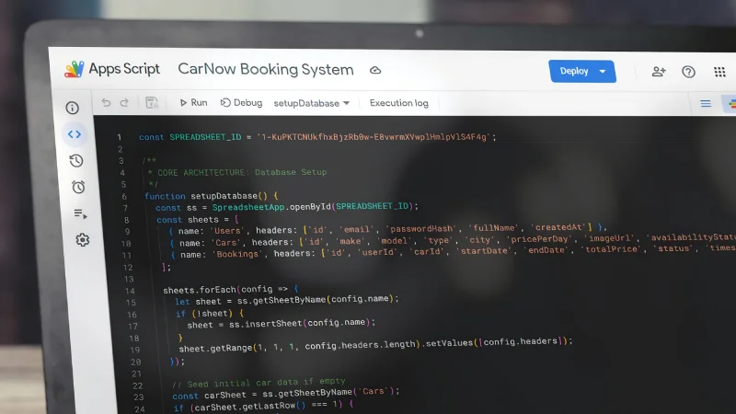Open the Deploy dropdown button

(x=581, y=71)
